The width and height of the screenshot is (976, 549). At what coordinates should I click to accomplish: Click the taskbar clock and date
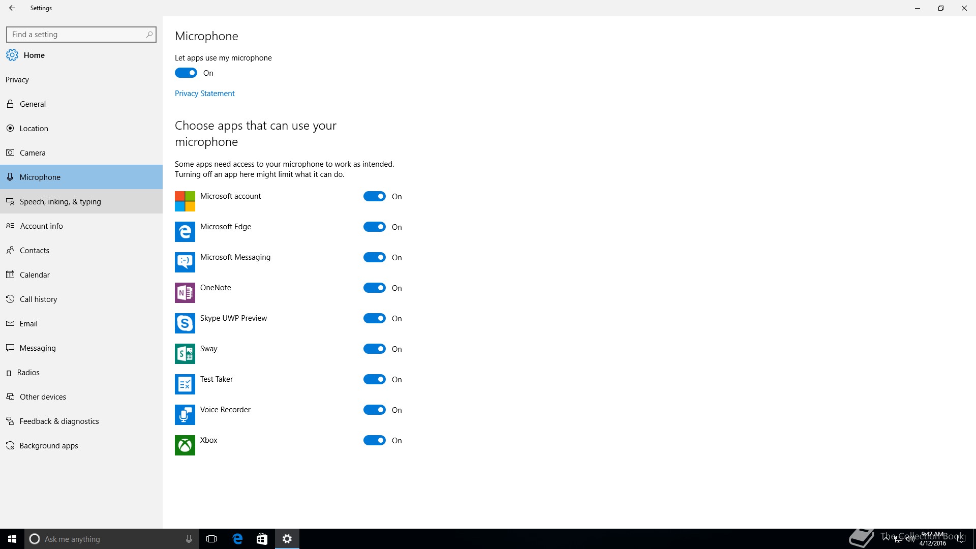[933, 539]
